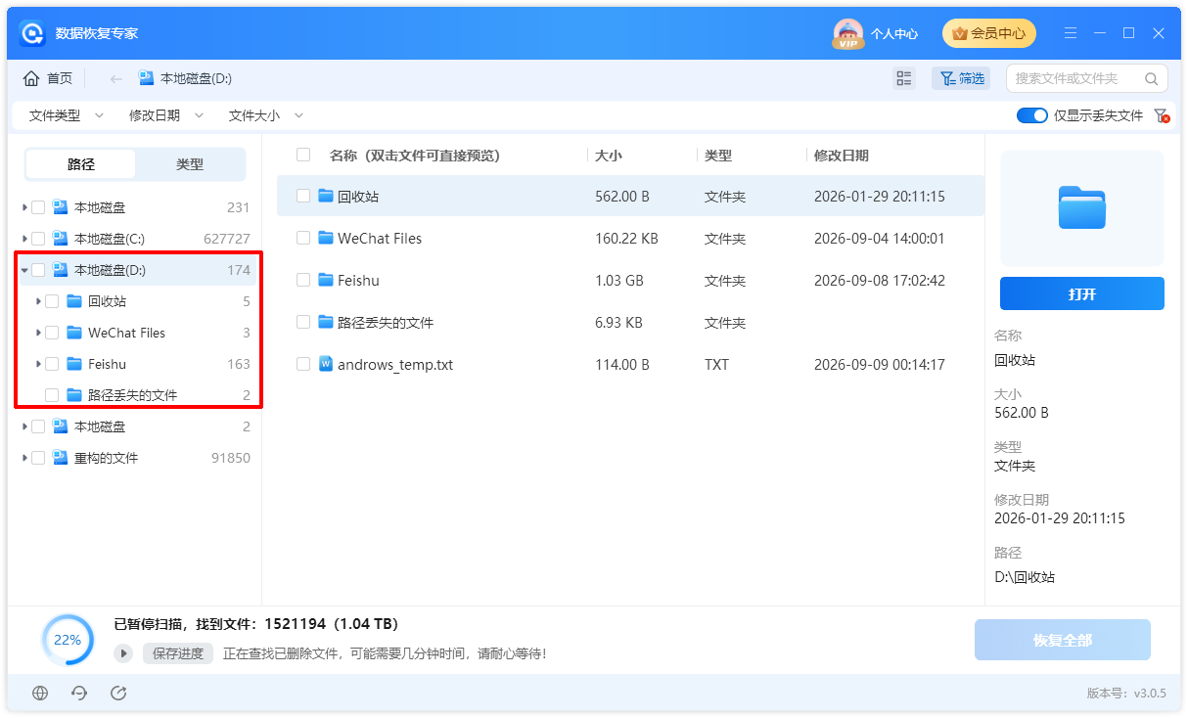Check the box for androws_temp.txt
This screenshot has width=1188, height=718.
303,364
